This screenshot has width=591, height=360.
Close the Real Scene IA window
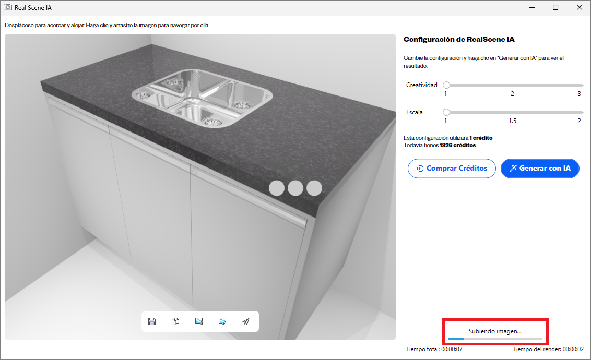[580, 7]
